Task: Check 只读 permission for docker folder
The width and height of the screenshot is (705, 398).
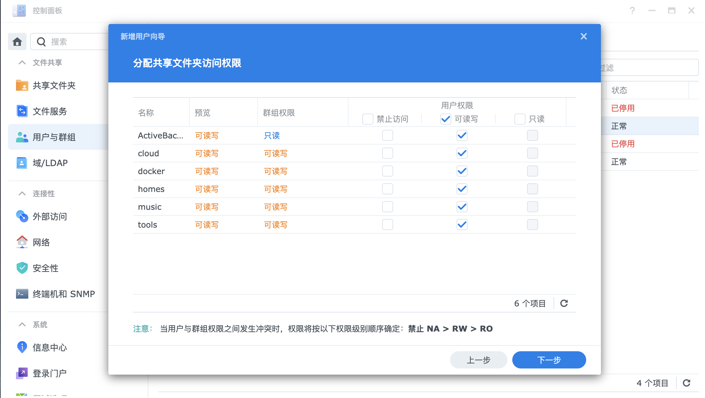Action: pos(532,171)
